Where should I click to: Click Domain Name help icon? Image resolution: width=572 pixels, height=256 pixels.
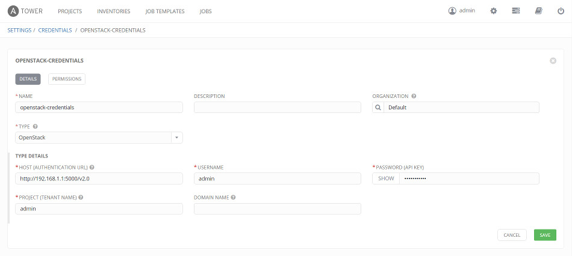click(x=233, y=197)
